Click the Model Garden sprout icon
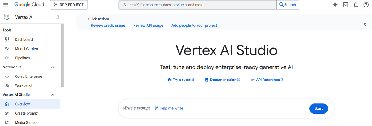 tap(7, 49)
